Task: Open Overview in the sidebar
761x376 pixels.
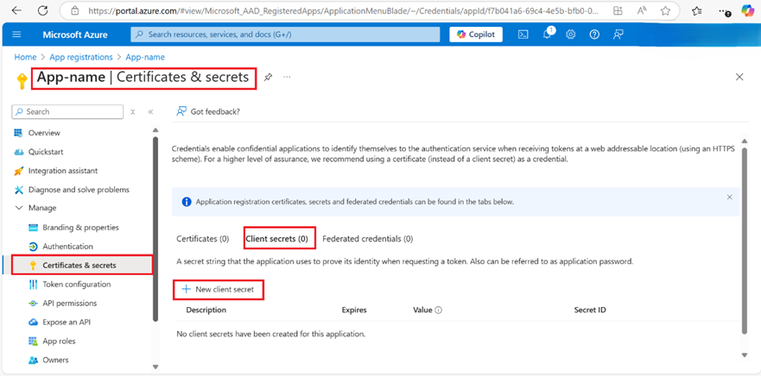Action: (44, 133)
